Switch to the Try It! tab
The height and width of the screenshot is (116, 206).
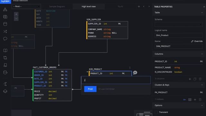point(120,6)
